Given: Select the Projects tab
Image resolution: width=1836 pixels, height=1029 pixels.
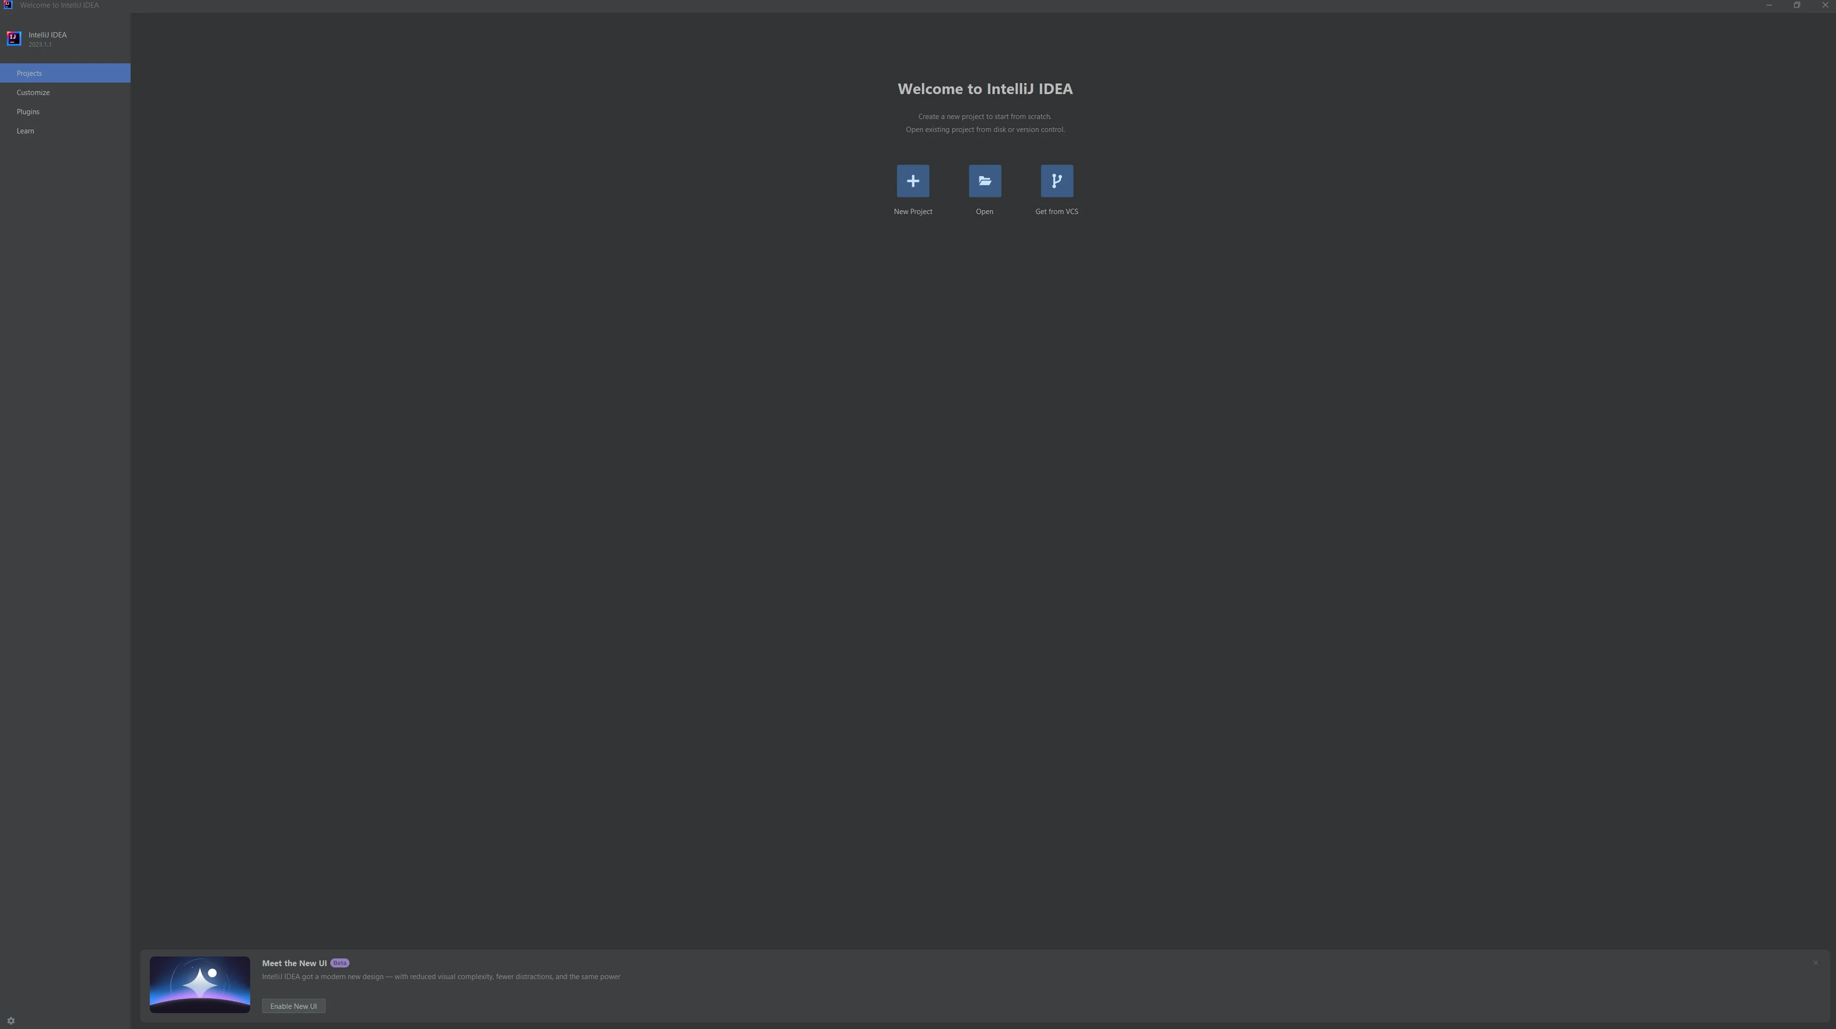Looking at the screenshot, I should click(65, 72).
